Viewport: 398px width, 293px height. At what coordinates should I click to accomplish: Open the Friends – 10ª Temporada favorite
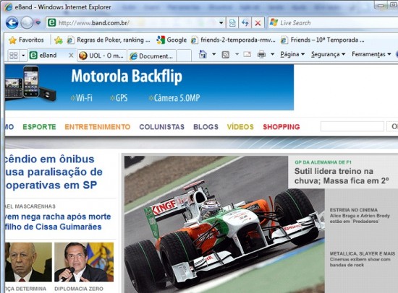[323, 40]
